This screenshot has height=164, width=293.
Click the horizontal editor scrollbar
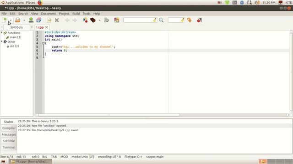(x=109, y=115)
